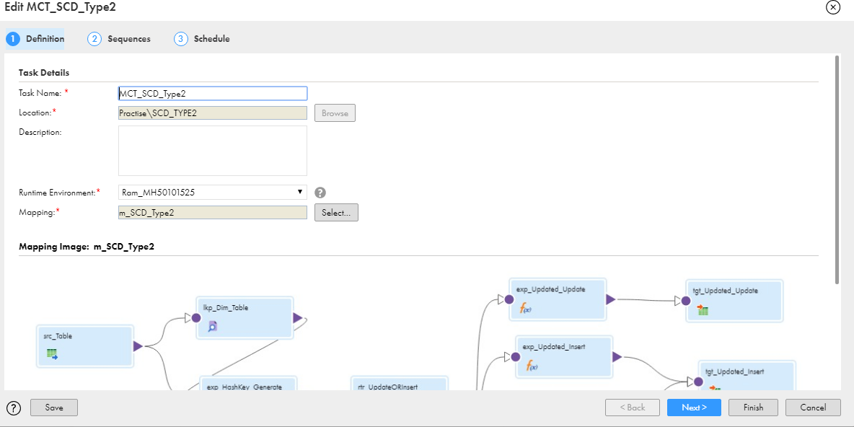Screen dimensions: 854x427
Task: Click the help icon in the bottom-left corner
Action: click(13, 407)
